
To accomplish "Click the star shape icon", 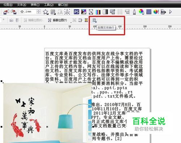I will [x=46, y=12].
